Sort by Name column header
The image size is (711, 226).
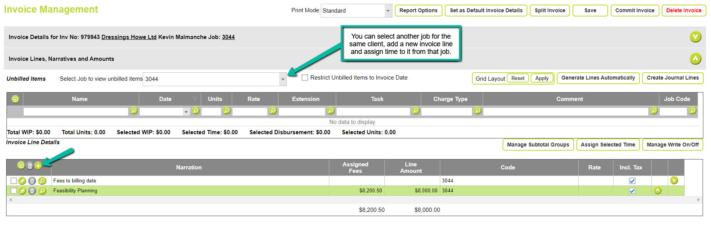[x=80, y=99]
